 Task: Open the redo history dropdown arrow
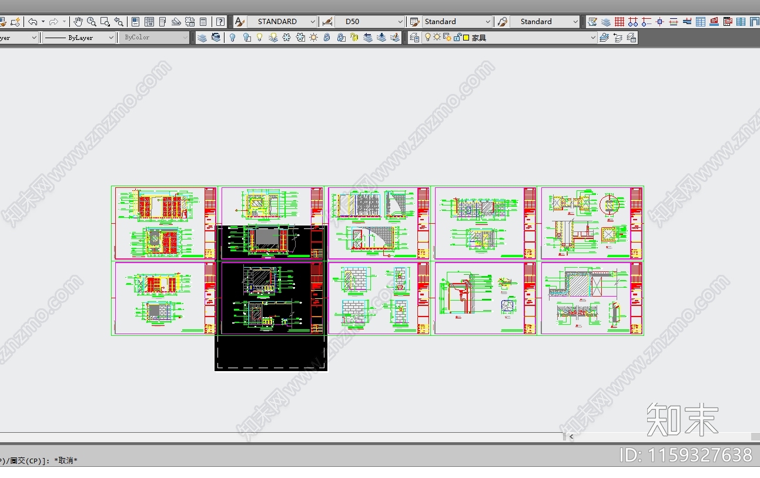64,22
